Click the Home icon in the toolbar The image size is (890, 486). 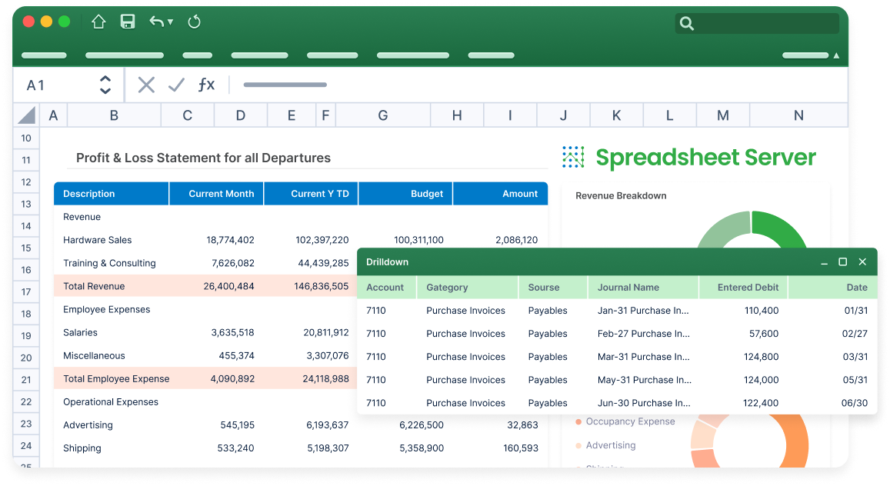click(98, 22)
